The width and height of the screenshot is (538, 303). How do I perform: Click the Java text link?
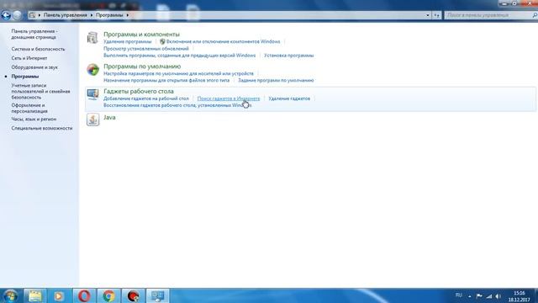tap(109, 118)
